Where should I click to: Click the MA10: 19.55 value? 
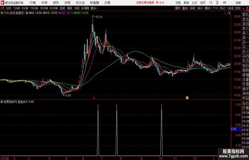50,13
